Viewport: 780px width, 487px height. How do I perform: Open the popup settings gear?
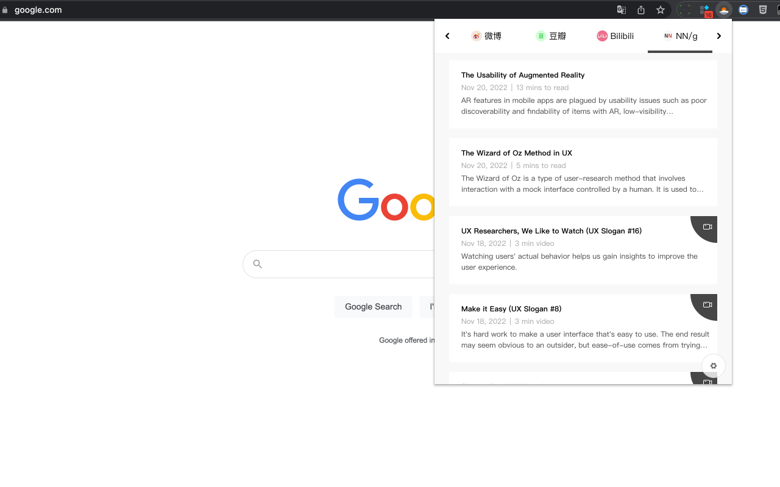(713, 366)
